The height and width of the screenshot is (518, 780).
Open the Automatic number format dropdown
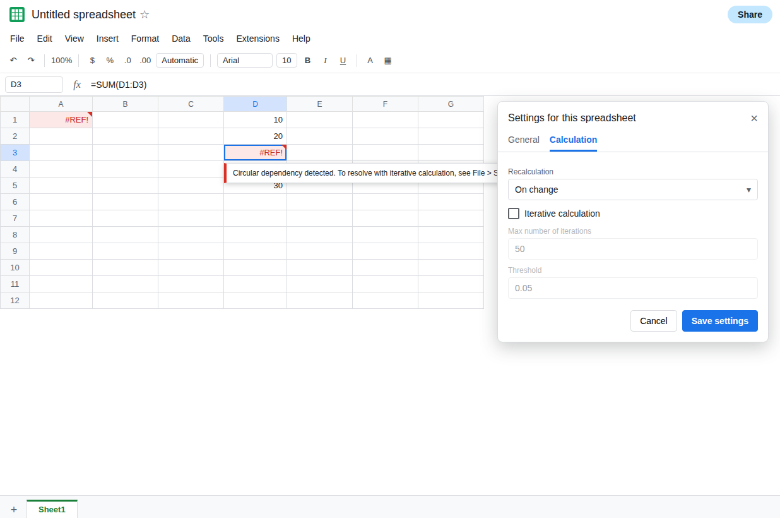click(180, 61)
